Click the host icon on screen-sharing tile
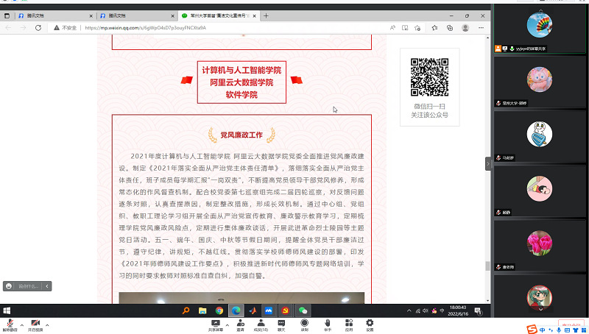This screenshot has width=589, height=334. click(498, 49)
